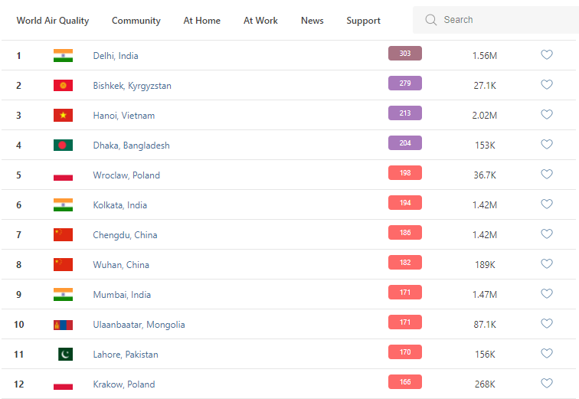Open the Dhaka, Bangladesh link
The image size is (579, 399).
(x=131, y=146)
